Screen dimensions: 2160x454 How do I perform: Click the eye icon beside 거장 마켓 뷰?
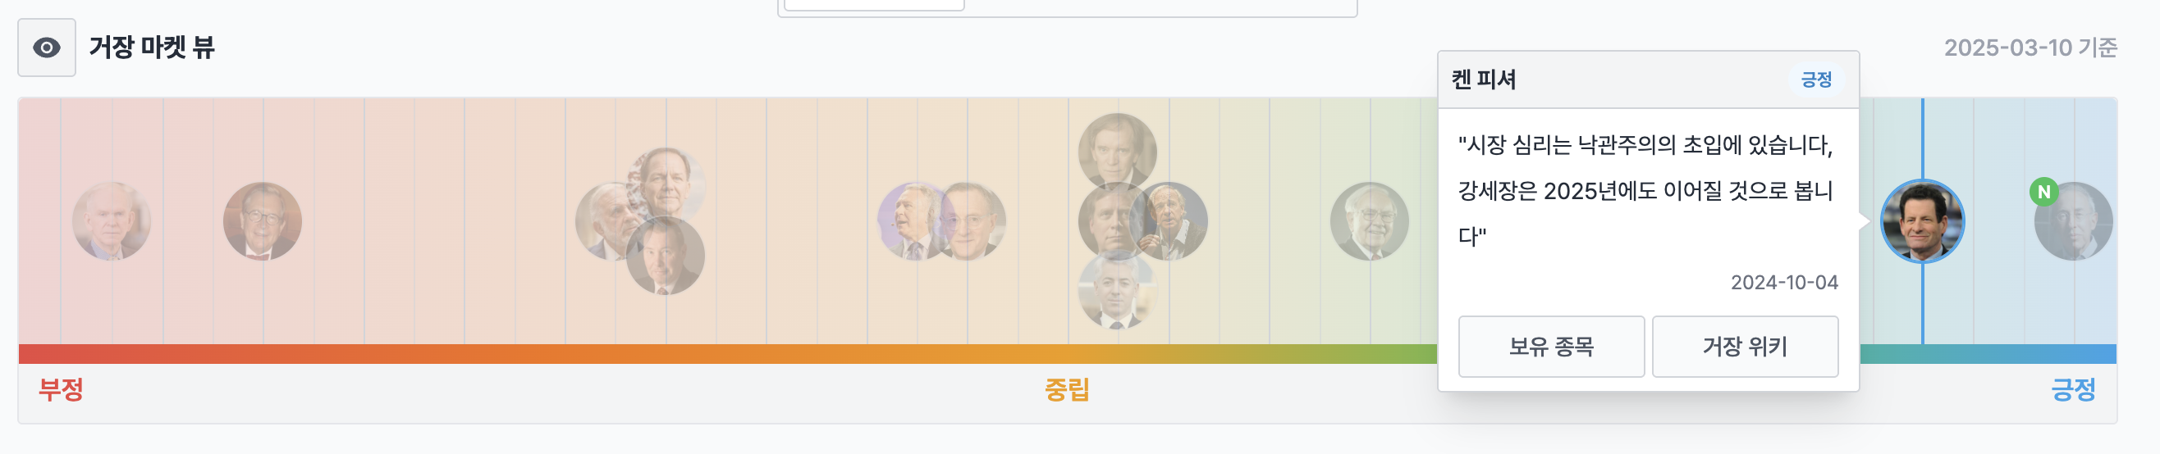[x=47, y=48]
